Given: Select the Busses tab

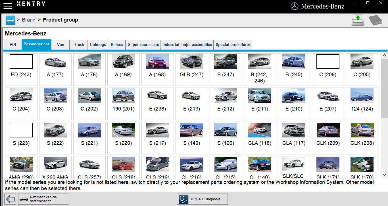Looking at the screenshot, I should 117,45.
